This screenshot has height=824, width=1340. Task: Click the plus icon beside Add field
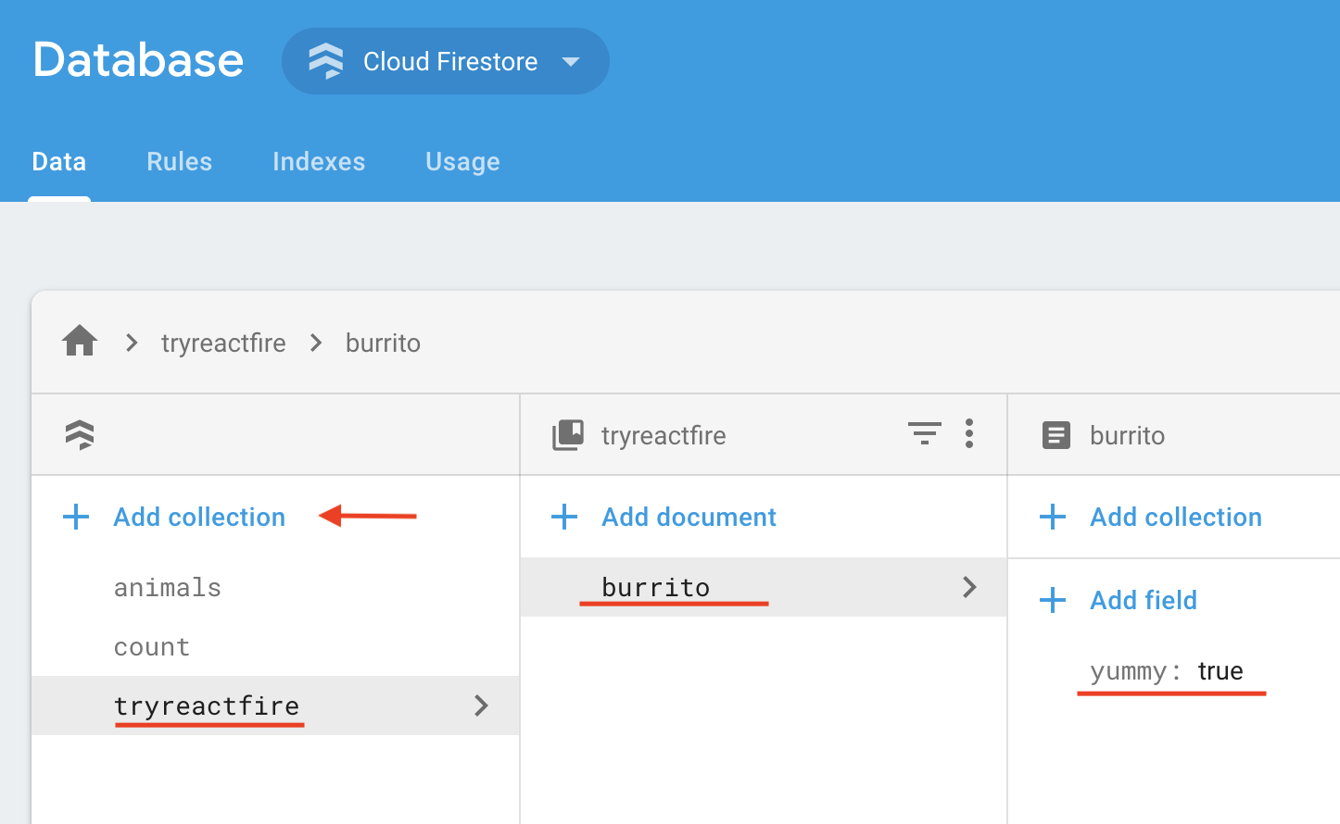(x=1053, y=600)
